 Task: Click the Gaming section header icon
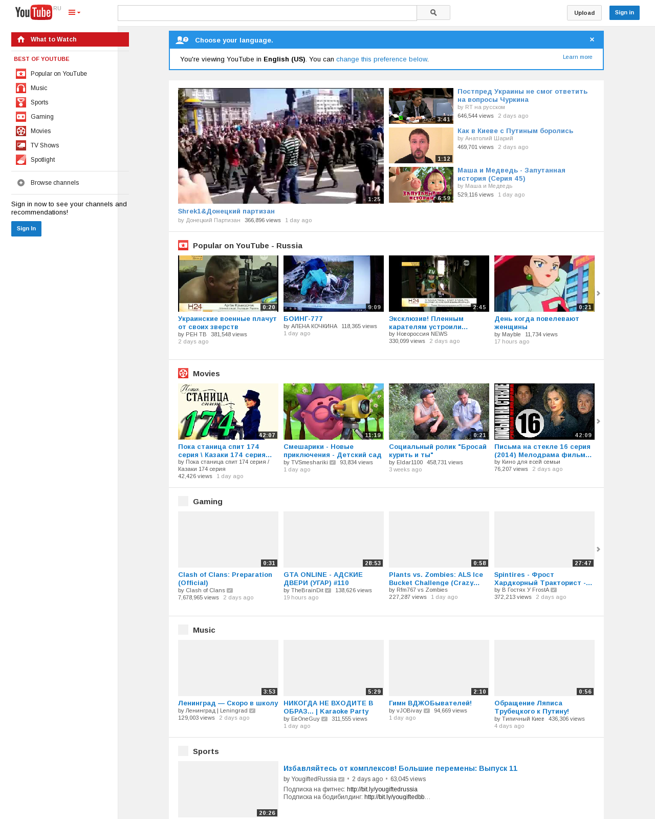pos(183,501)
